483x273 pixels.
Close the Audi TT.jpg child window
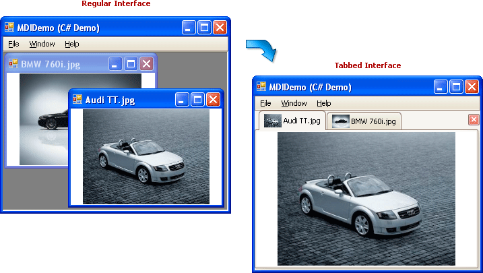click(x=213, y=100)
